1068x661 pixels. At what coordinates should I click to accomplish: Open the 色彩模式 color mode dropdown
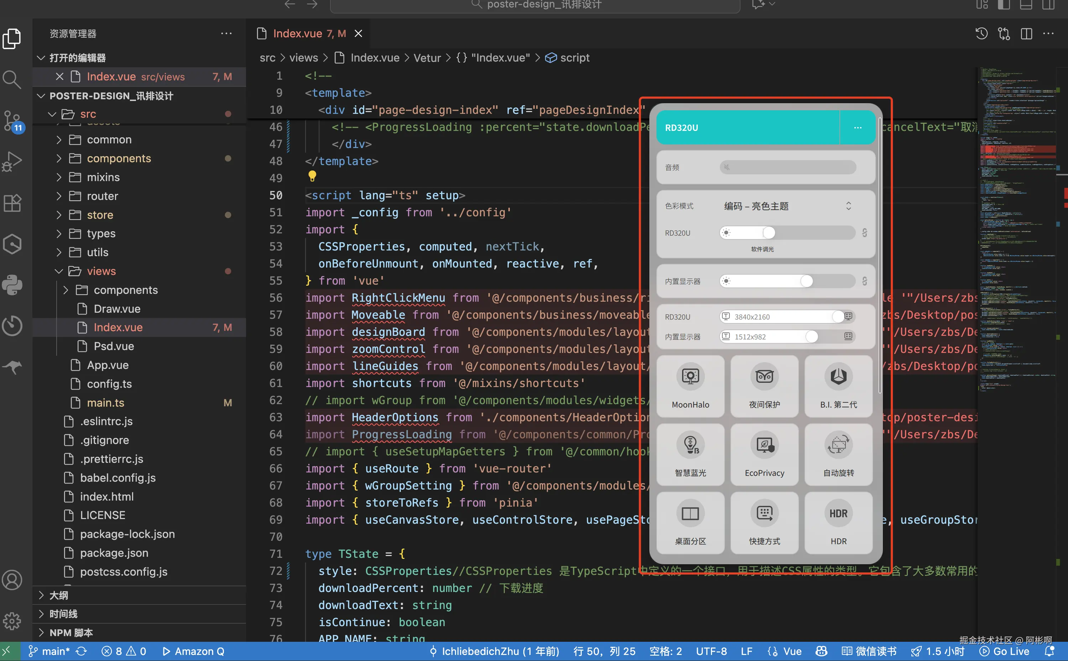pos(786,206)
